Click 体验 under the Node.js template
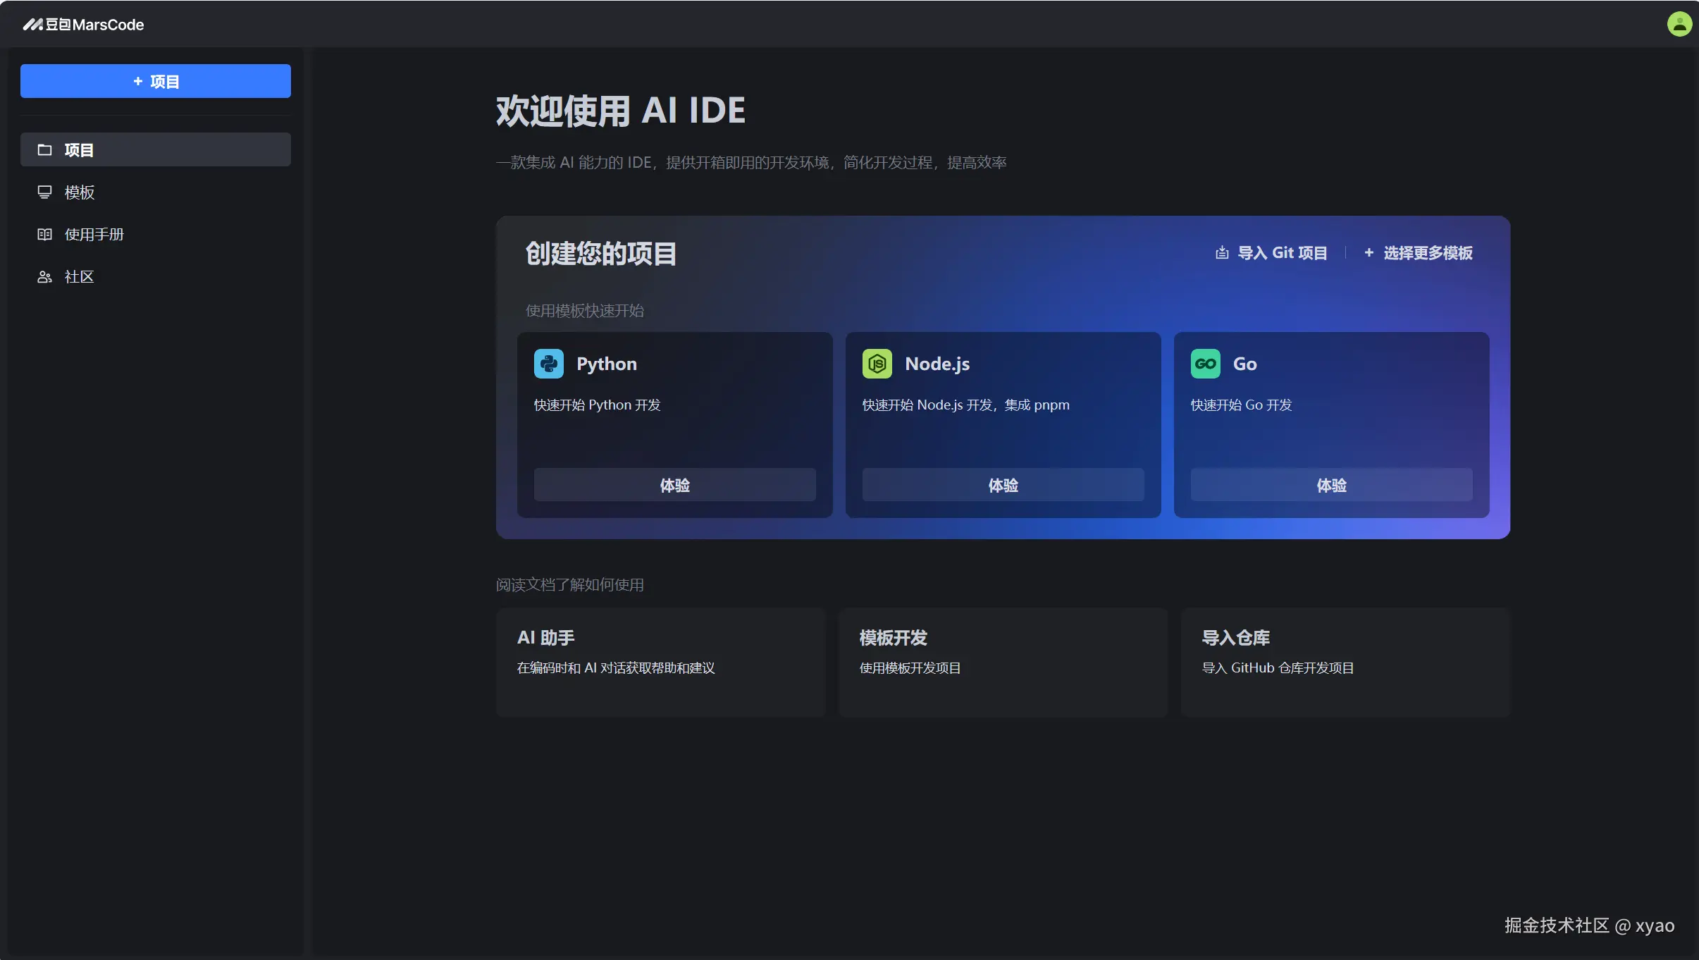 pos(1003,485)
